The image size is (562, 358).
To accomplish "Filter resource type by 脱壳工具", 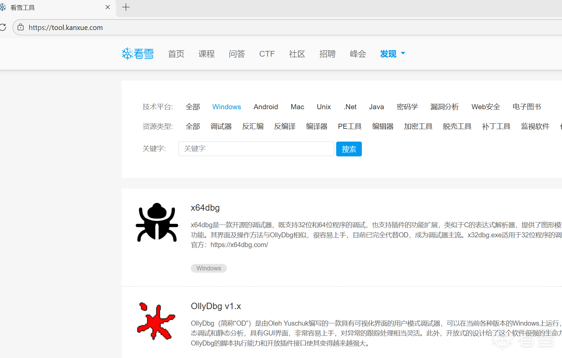I will coord(457,126).
